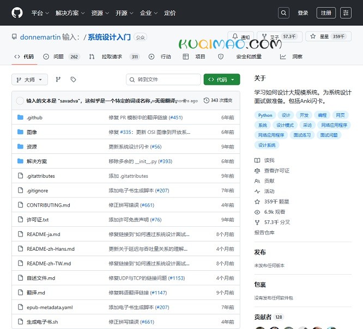Image resolution: width=363 pixels, height=329 pixels.
Task: Open the #1153 pull request link
Action: coord(177,278)
